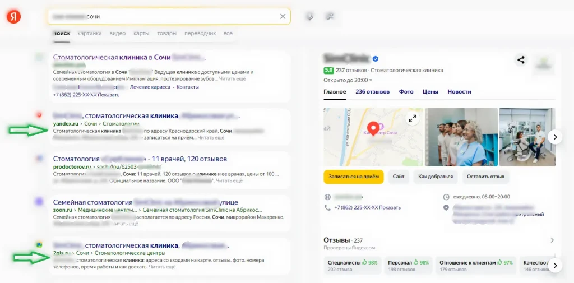Screen dimensions: 574x283
Task: Open the Отзывы section chevron
Action: [x=552, y=240]
